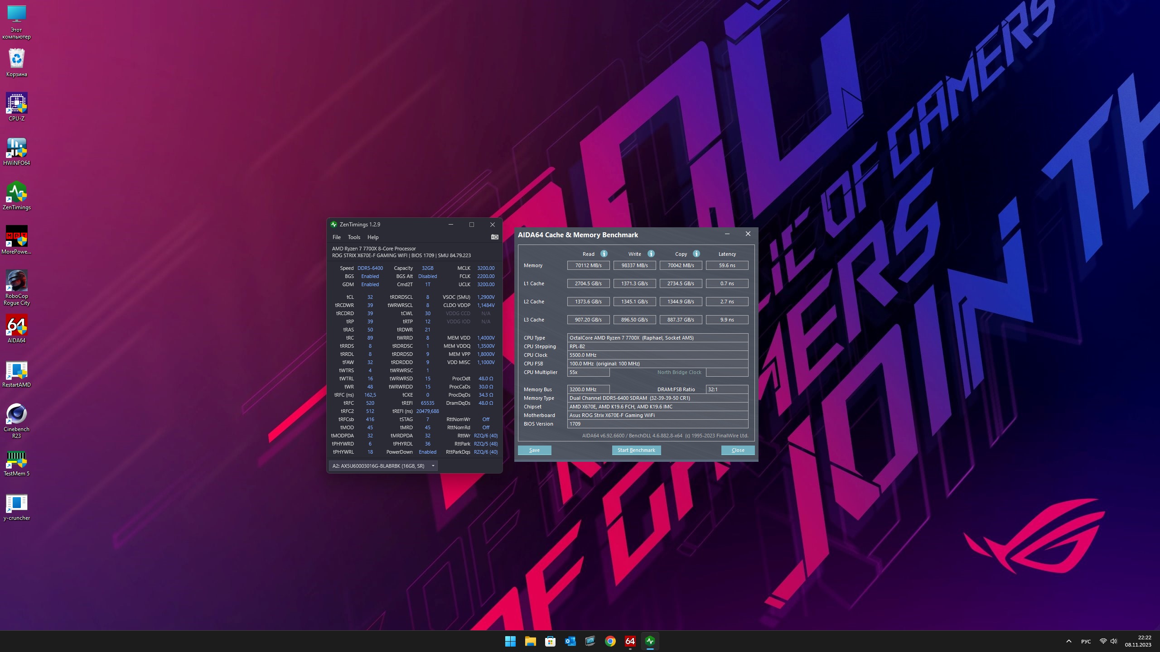The width and height of the screenshot is (1160, 652).
Task: Select y-cruncher desktop shortcut
Action: pyautogui.click(x=17, y=507)
